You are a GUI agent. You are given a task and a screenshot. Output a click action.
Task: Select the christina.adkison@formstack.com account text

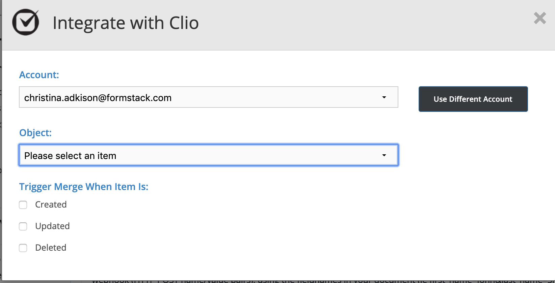pos(98,98)
